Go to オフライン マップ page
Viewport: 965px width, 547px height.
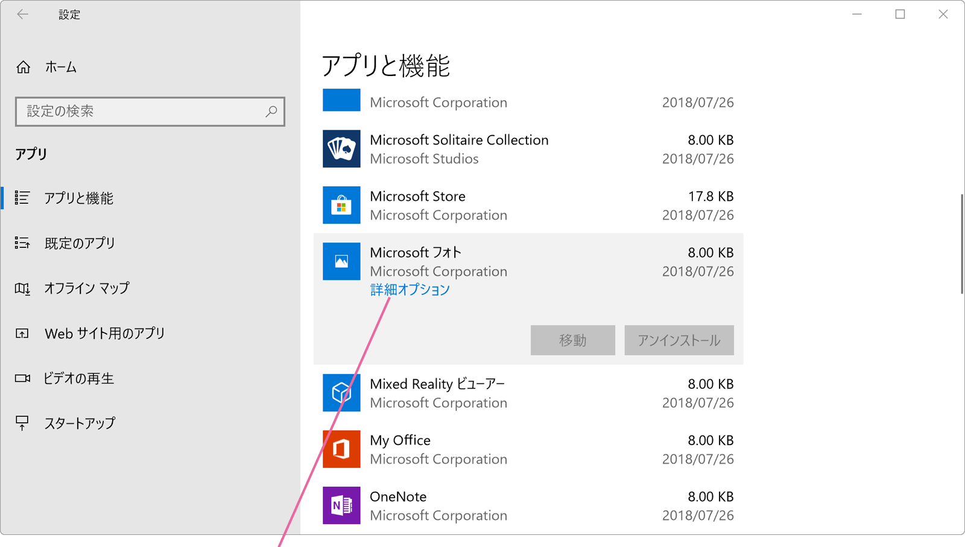pos(87,288)
